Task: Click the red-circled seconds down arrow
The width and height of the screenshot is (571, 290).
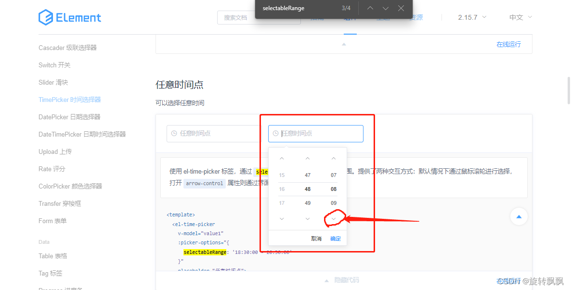Action: 334,218
